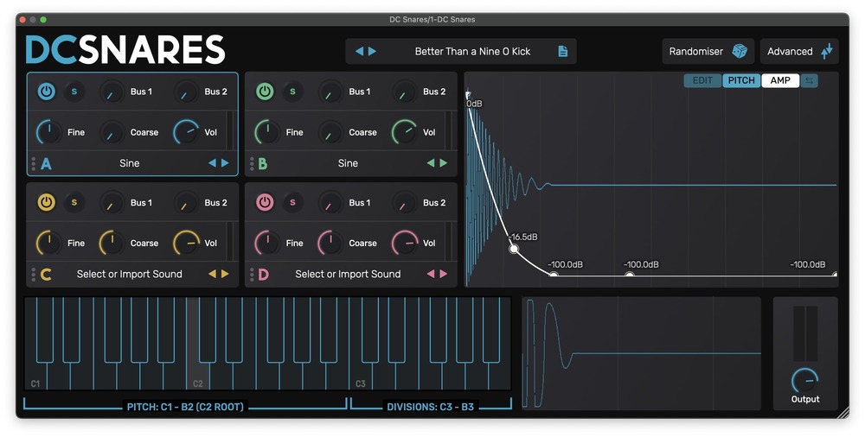
Task: Solo layer A with its S button
Action: [74, 92]
